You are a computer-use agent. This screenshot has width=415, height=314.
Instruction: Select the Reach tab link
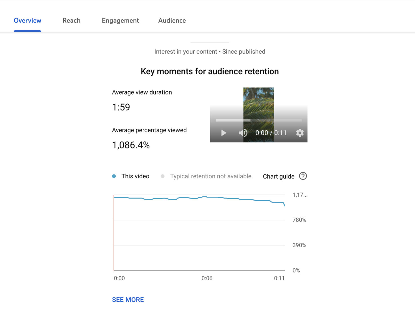point(71,21)
